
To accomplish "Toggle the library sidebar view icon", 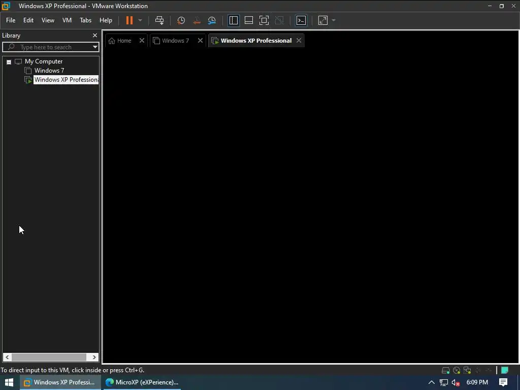I will click(x=234, y=20).
